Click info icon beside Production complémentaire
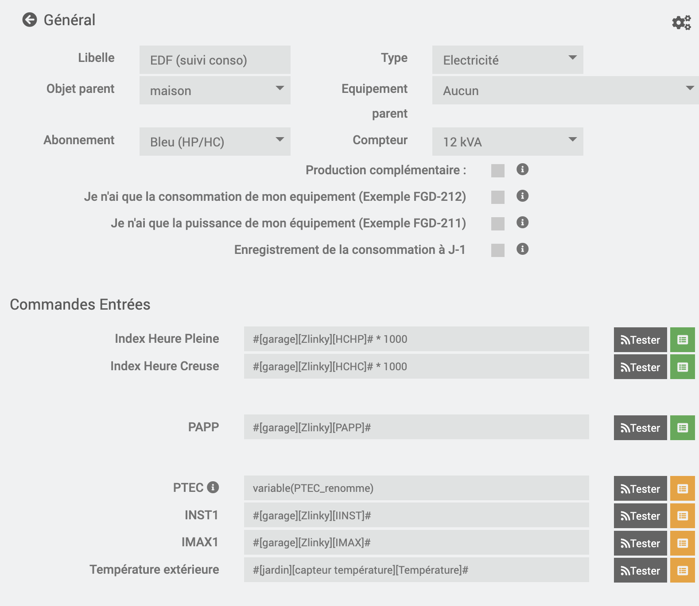Screen dimensions: 699x606 [x=522, y=169]
